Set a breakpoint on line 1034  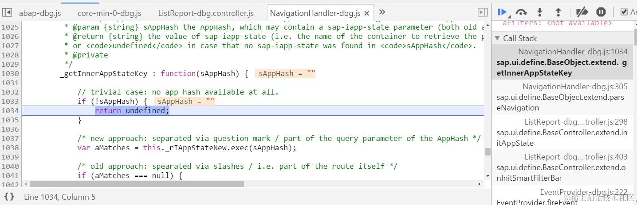(10, 111)
